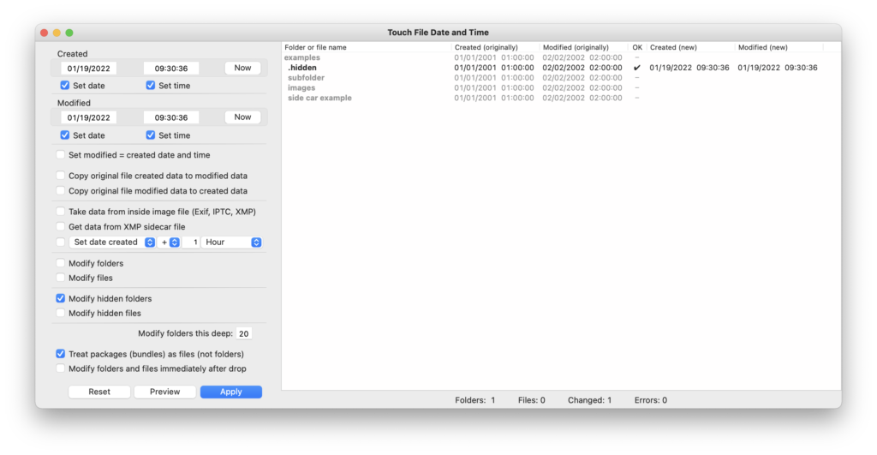The height and width of the screenshot is (455, 877).
Task: Uncheck Set time under Created
Action: coord(151,86)
